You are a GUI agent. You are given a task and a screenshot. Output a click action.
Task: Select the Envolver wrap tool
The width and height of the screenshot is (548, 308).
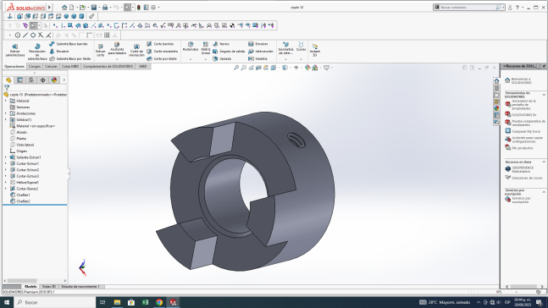258,44
